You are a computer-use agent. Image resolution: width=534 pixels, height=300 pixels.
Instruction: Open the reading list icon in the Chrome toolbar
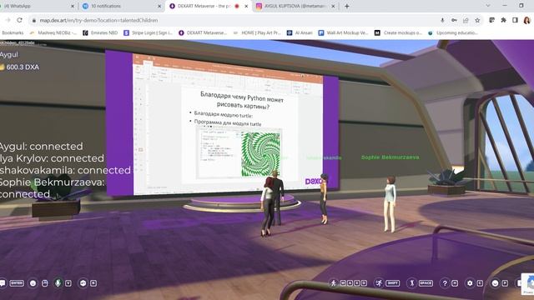491,20
